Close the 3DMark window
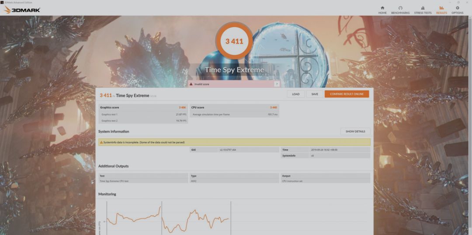472x235 pixels. coord(467,2)
